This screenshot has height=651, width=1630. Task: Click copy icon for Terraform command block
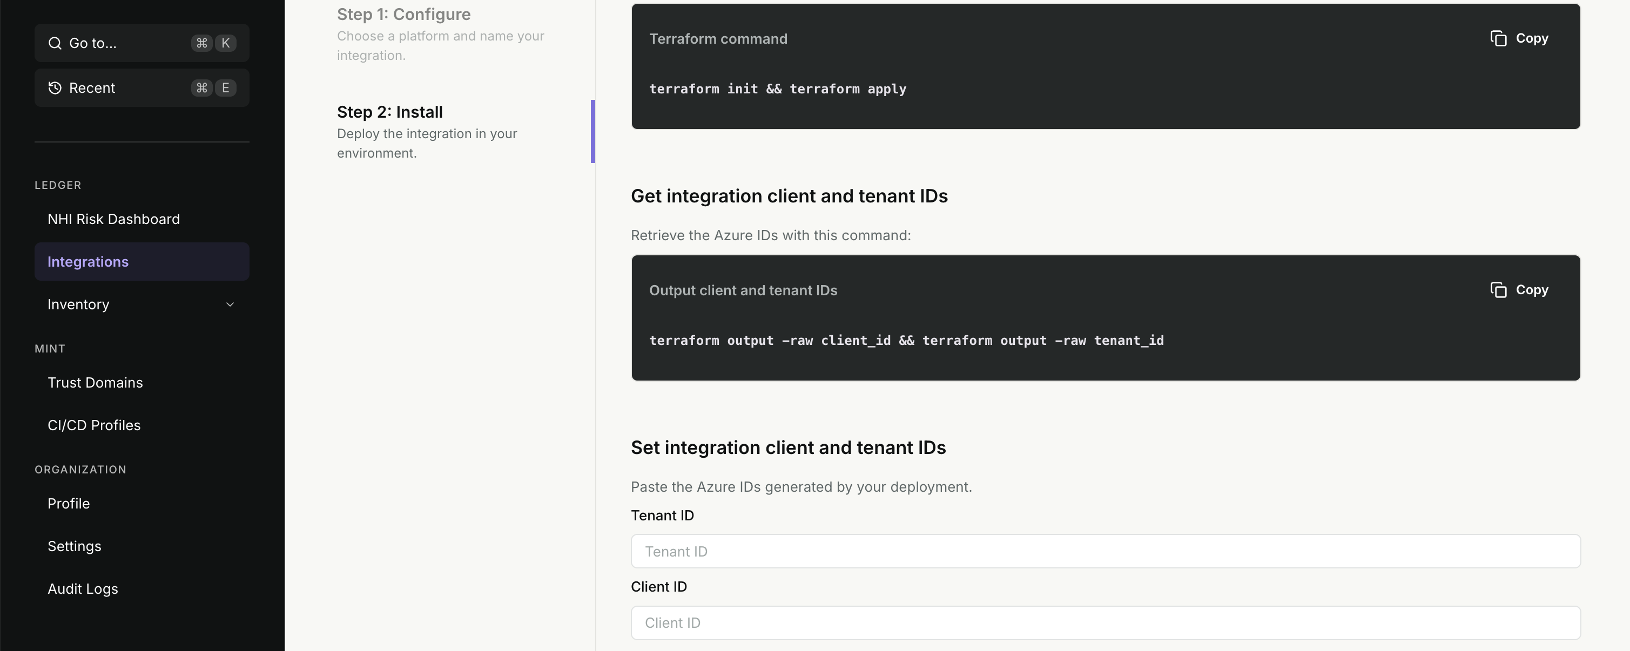point(1498,38)
